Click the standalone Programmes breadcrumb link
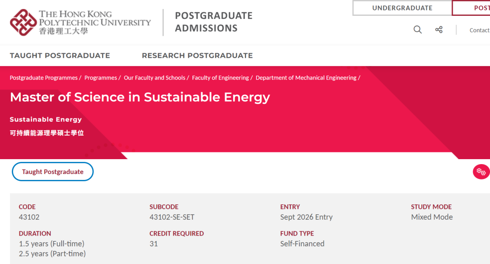 (x=101, y=78)
